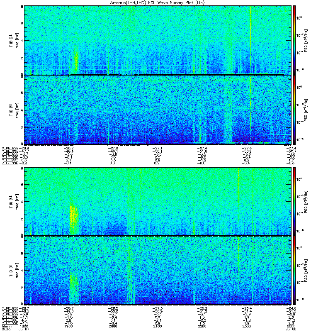Click the '-25.4' THC position value

246,308
